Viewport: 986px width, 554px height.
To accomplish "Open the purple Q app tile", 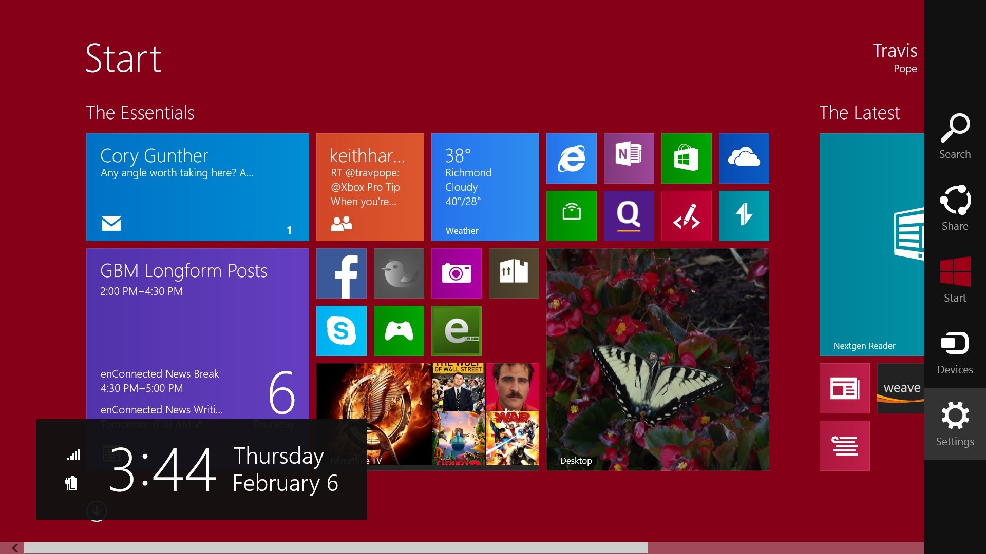I will pos(629,216).
